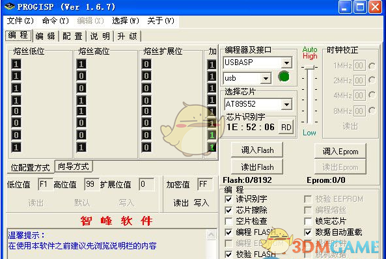The height and width of the screenshot is (259, 386).
Task: Click 写入 beside the 加密值 field
Action: coord(201,203)
